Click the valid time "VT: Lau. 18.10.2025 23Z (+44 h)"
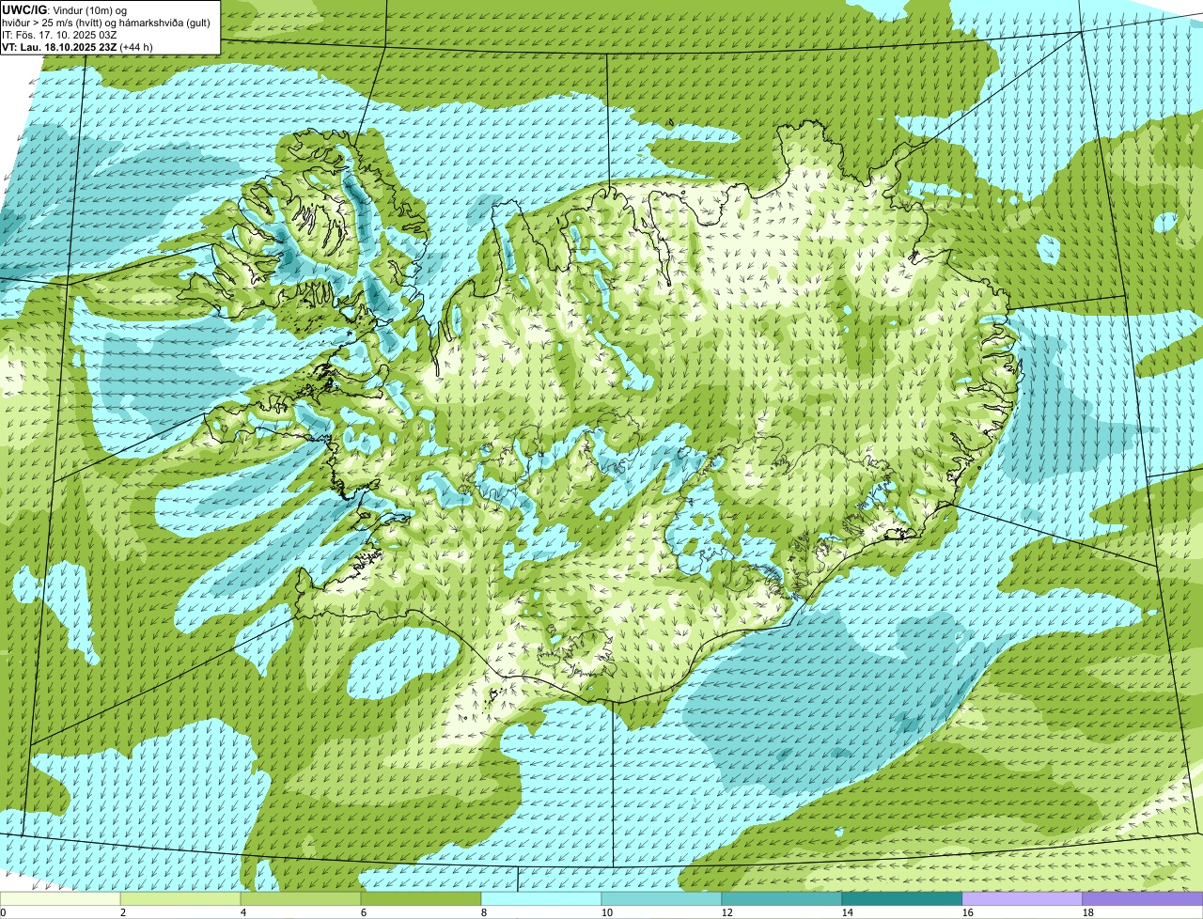The image size is (1203, 919). [x=78, y=46]
